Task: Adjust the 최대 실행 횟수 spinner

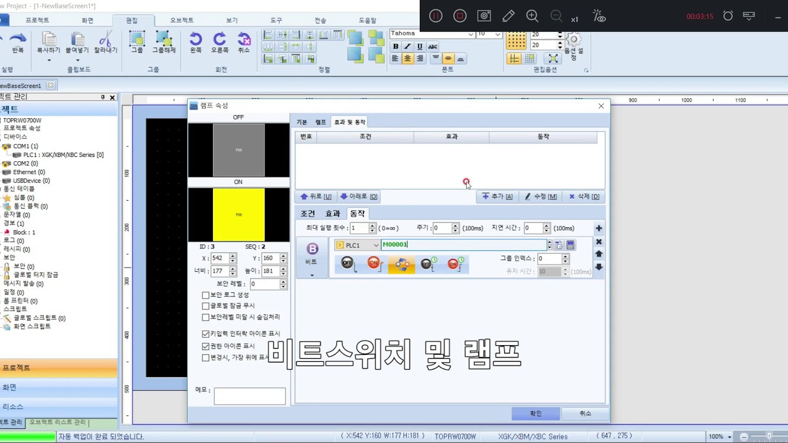Action: point(372,228)
